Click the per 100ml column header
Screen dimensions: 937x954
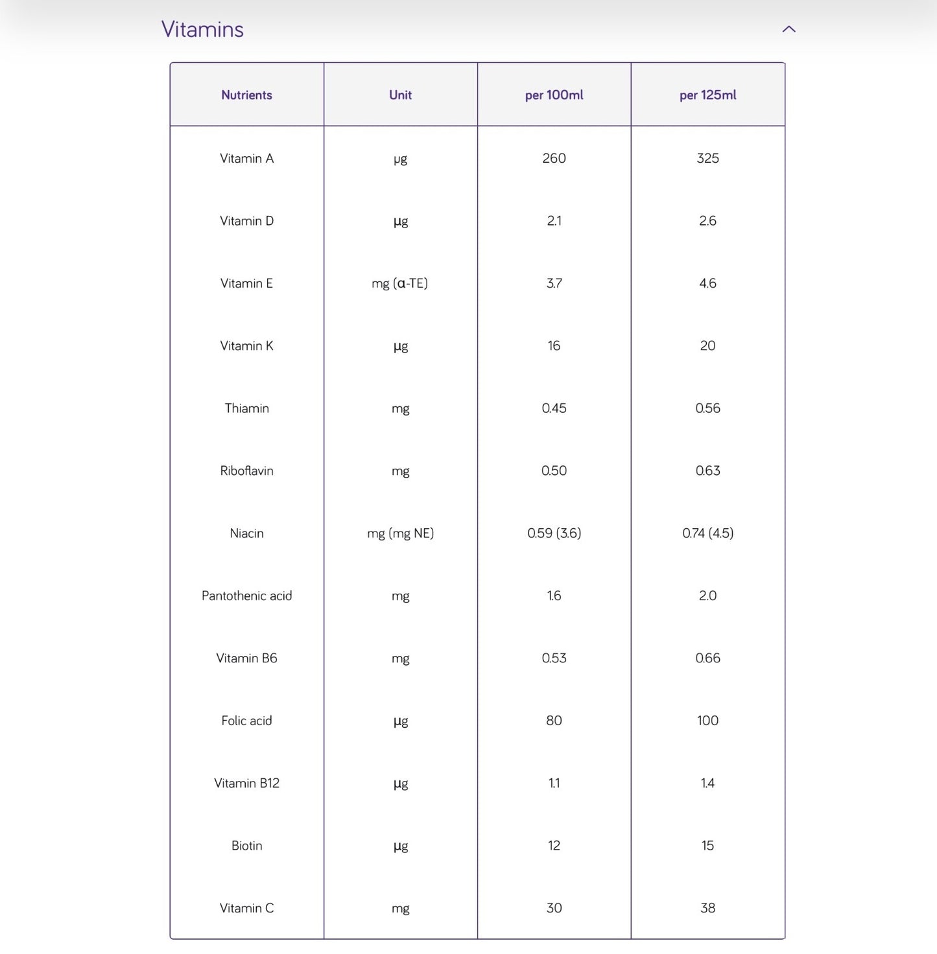pyautogui.click(x=554, y=95)
